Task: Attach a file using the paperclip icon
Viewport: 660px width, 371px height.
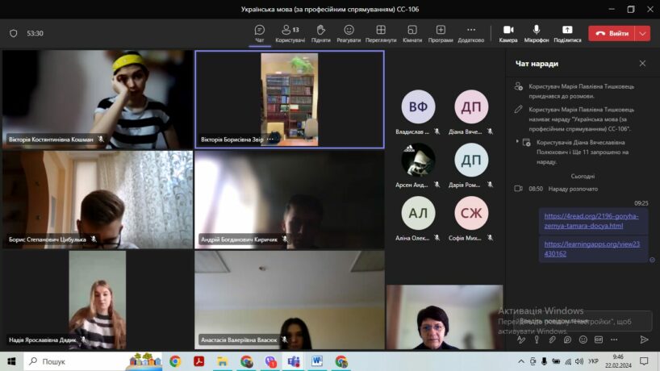Action: point(552,340)
